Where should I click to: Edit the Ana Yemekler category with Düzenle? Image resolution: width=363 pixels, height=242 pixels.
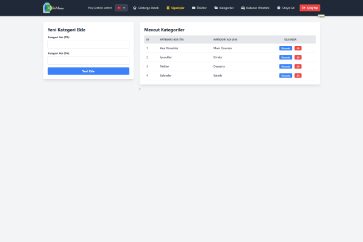[286, 48]
